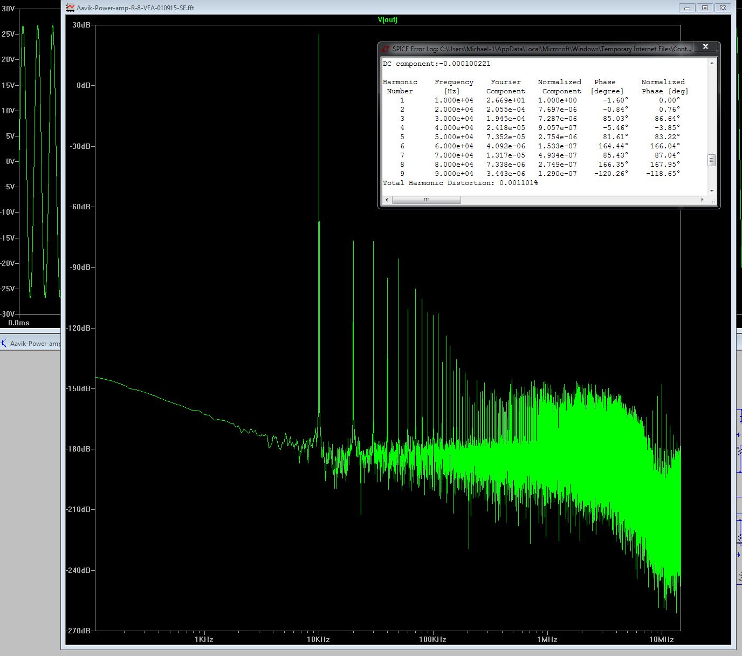Image resolution: width=742 pixels, height=656 pixels.
Task: Click the 2.000e+04 frequency cell
Action: pos(454,110)
